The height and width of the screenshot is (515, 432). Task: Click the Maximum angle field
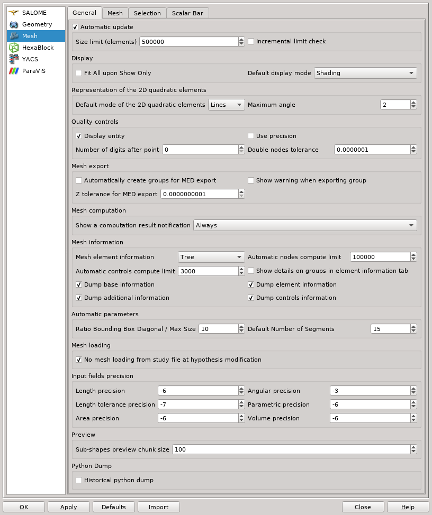point(395,105)
